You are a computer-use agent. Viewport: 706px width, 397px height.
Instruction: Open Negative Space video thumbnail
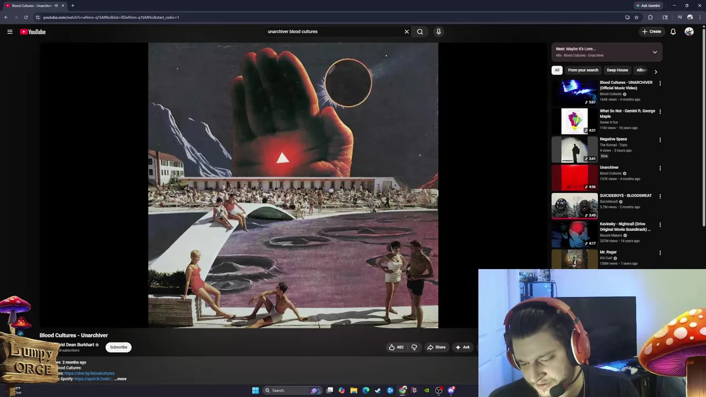coord(574,149)
